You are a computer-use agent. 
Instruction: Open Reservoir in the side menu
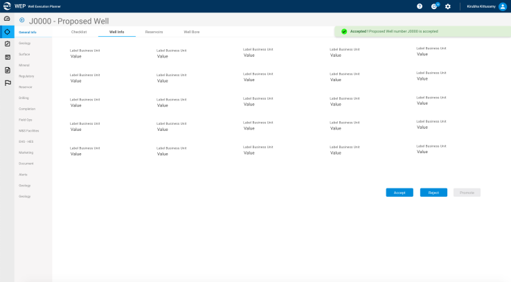(26, 87)
